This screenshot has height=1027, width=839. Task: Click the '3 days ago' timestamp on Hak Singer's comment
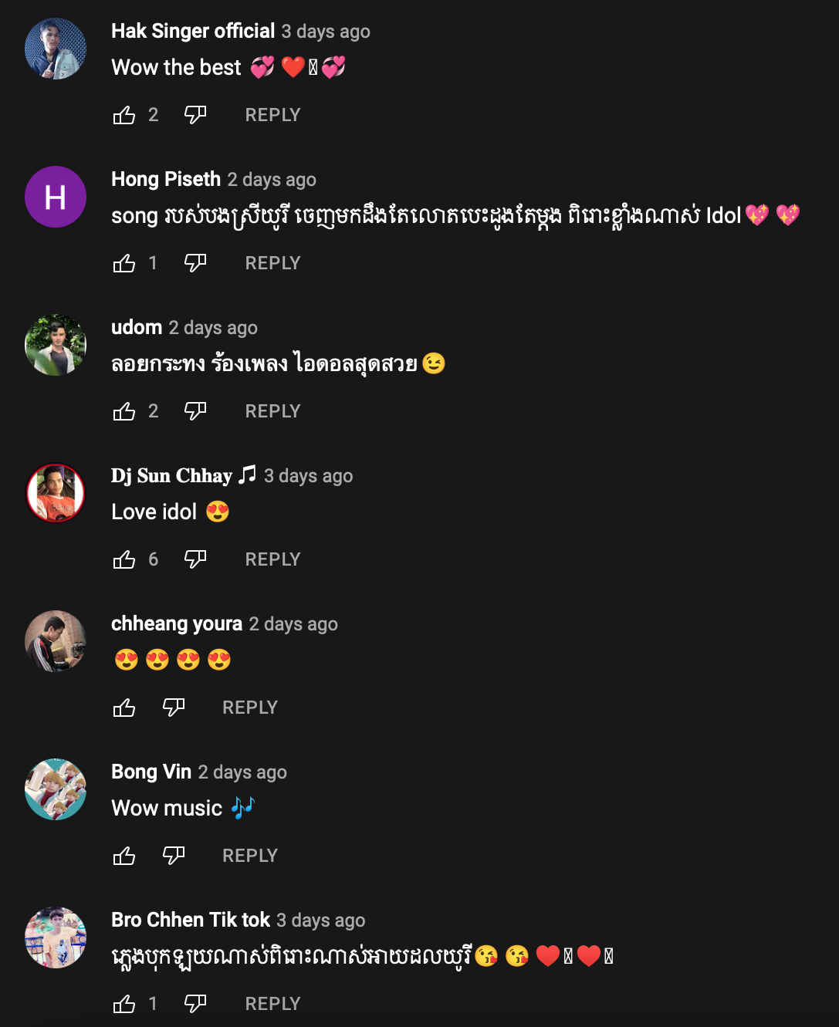point(326,32)
